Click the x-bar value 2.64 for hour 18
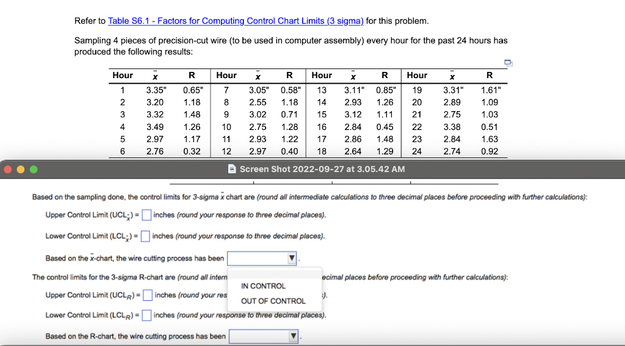This screenshot has height=346, width=625. (x=353, y=151)
